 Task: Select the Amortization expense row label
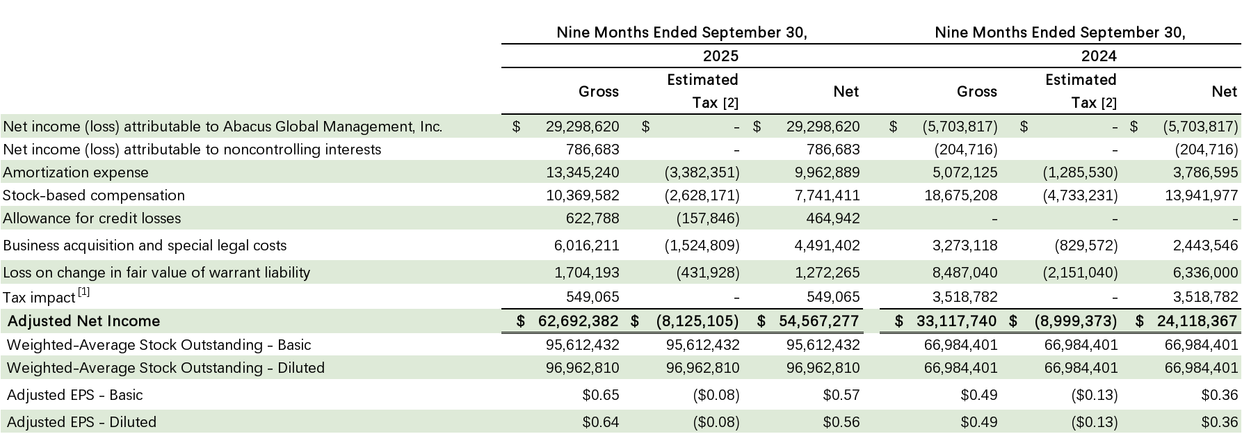76,172
